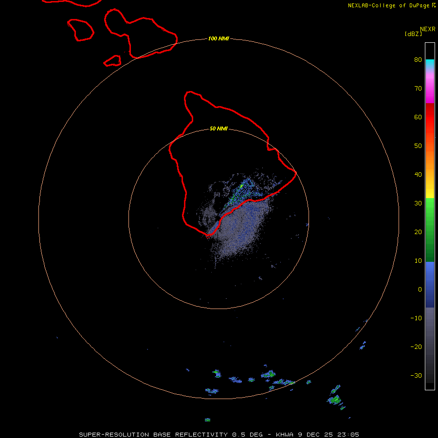Click the 70 dBZ scale value
The width and height of the screenshot is (438, 438).
click(418, 88)
